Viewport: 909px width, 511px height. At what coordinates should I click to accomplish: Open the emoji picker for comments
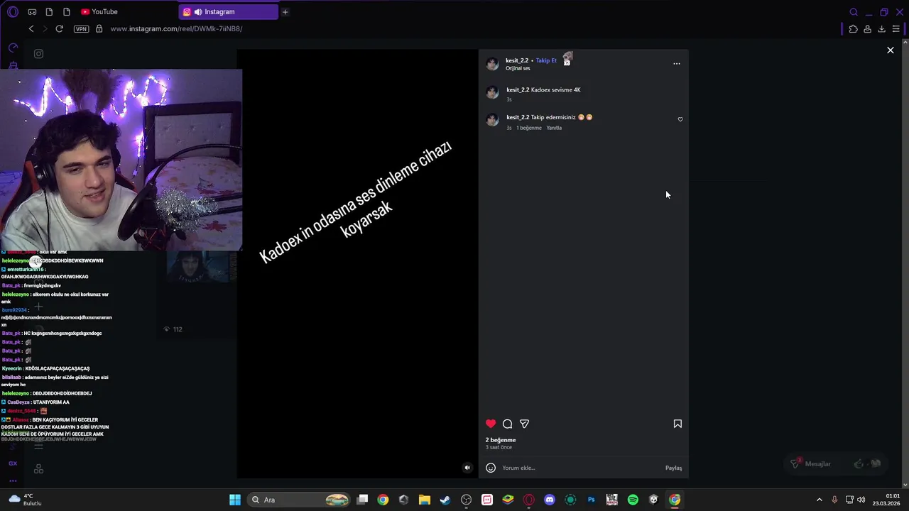[x=491, y=468]
